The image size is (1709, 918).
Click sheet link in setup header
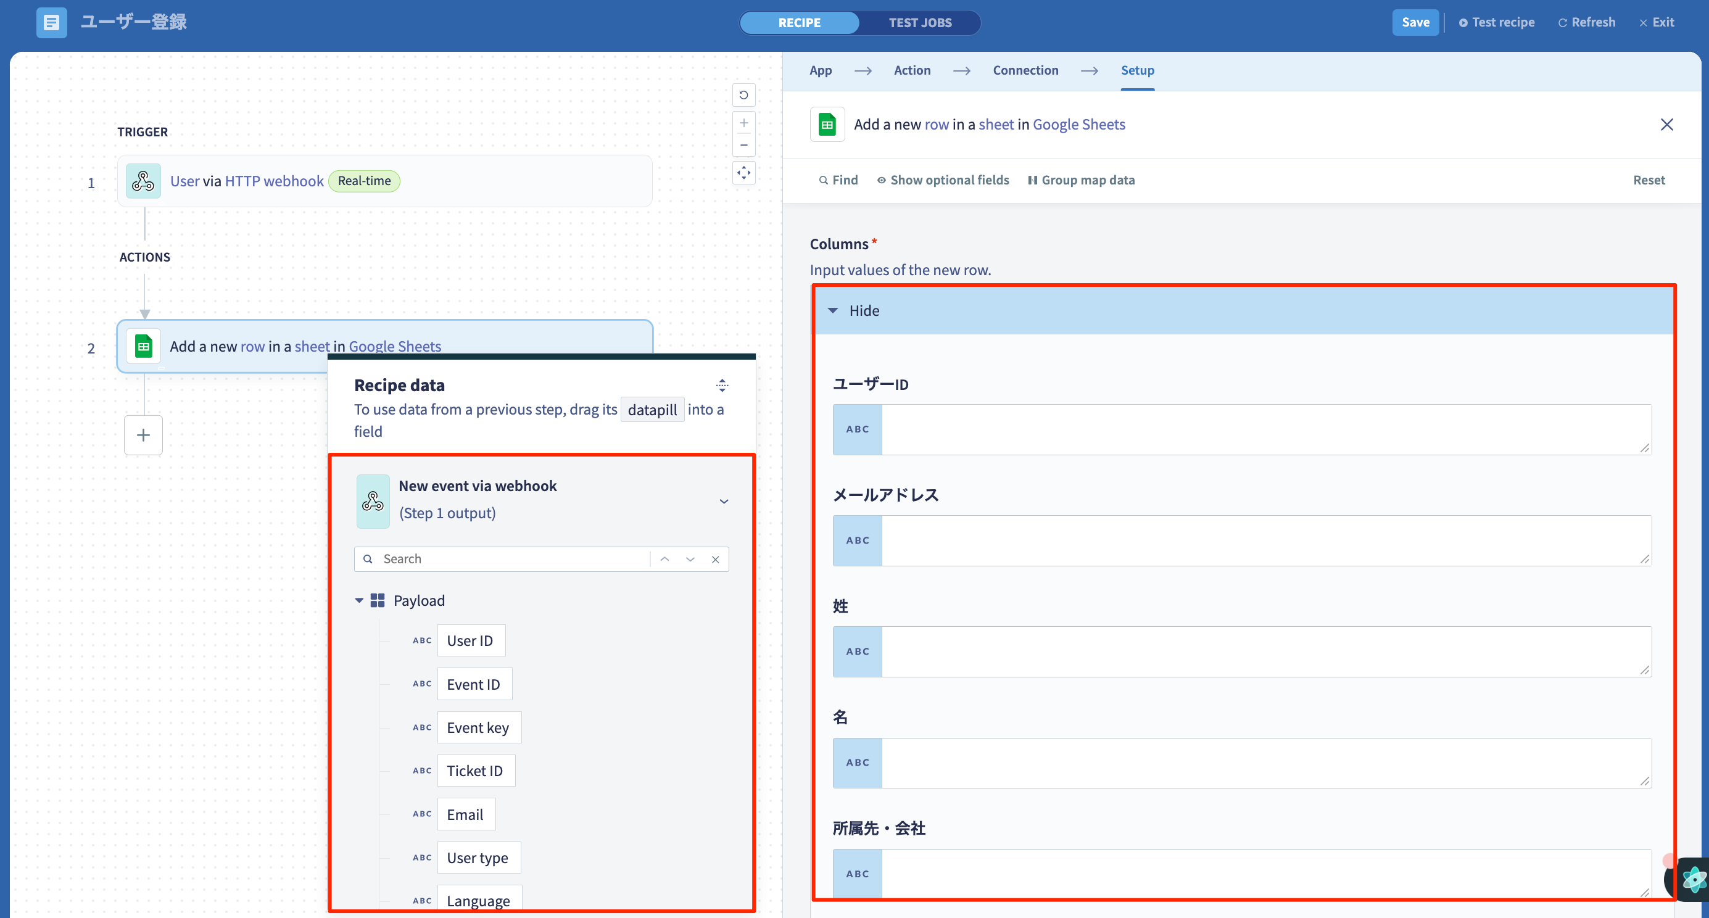click(x=996, y=125)
